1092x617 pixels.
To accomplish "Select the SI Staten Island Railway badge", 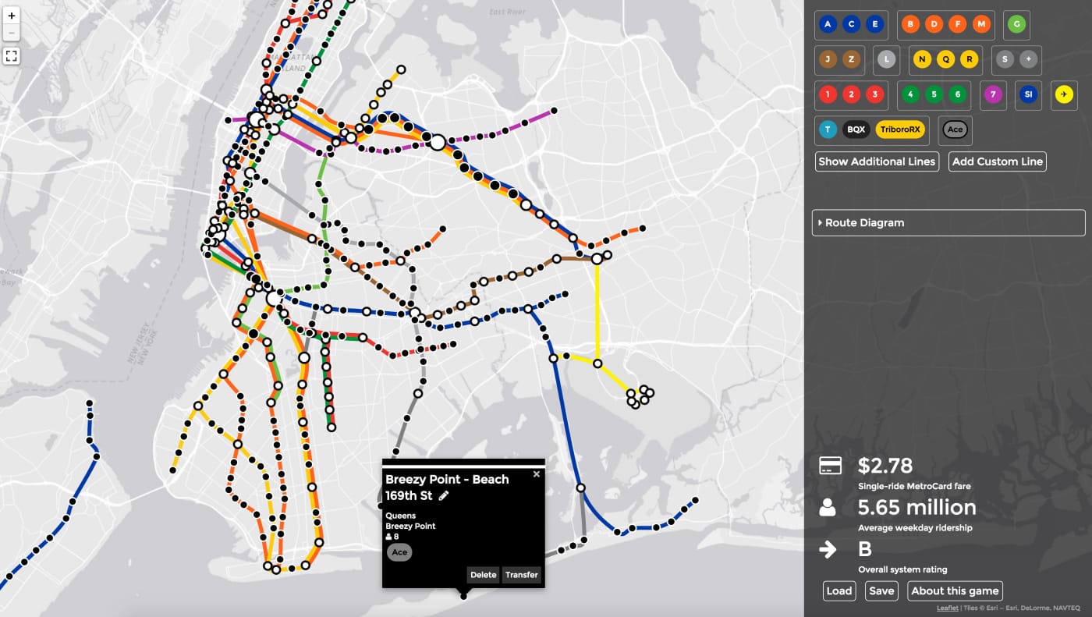I will 1028,94.
